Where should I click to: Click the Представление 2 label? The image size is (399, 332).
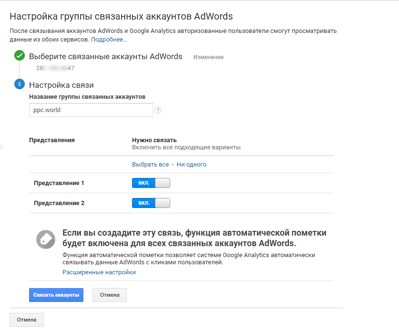coord(59,203)
